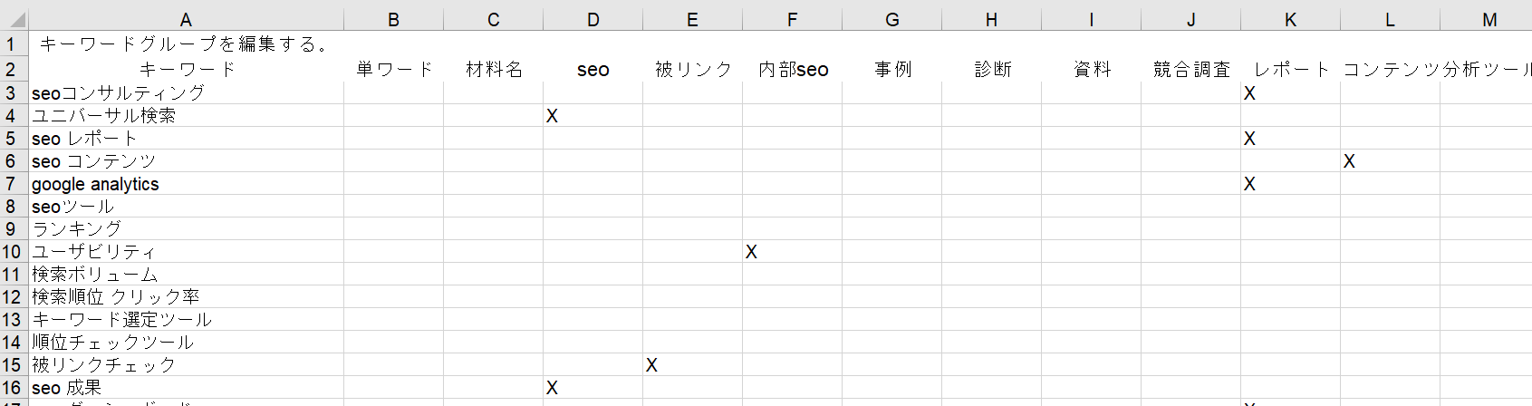Viewport: 1532px width, 406px height.
Task: Click the title cell キーワードグループを編集する。
Action: pos(186,43)
